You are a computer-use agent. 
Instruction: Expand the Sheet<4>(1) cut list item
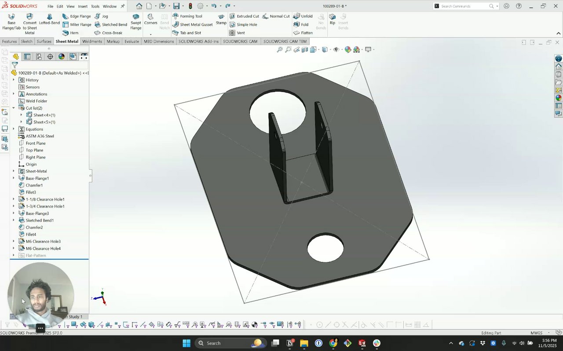pos(21,115)
